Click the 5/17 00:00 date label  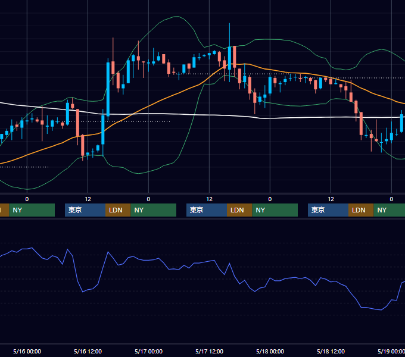[x=148, y=351]
